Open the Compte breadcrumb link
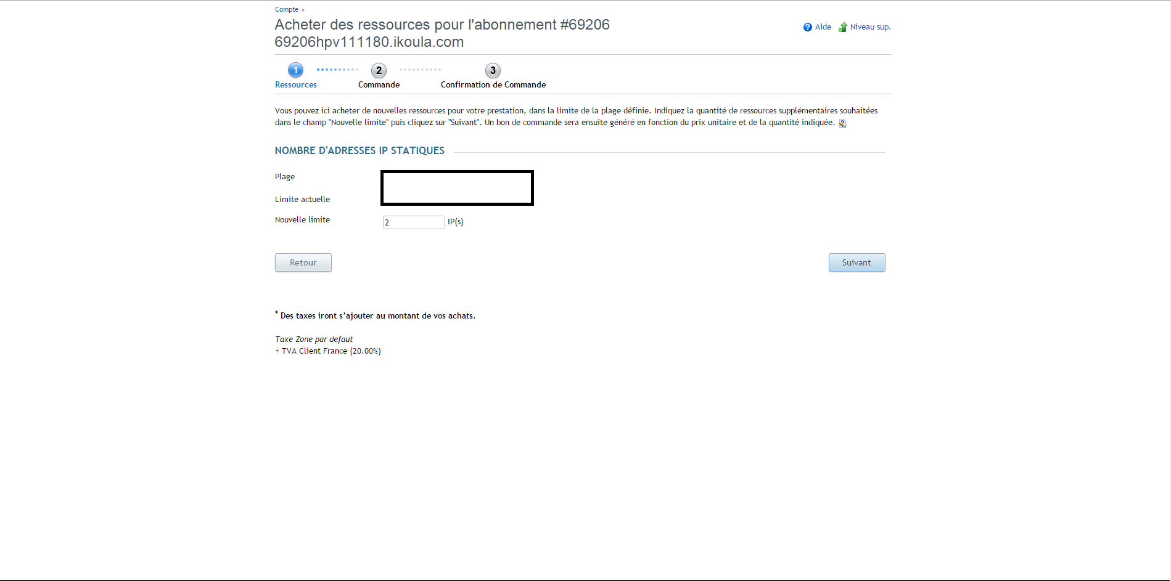The height and width of the screenshot is (581, 1171). 287,9
